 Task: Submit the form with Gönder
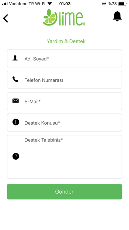coord(64,192)
